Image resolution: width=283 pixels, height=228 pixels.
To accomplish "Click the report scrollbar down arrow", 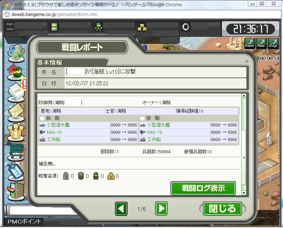I will (244, 193).
